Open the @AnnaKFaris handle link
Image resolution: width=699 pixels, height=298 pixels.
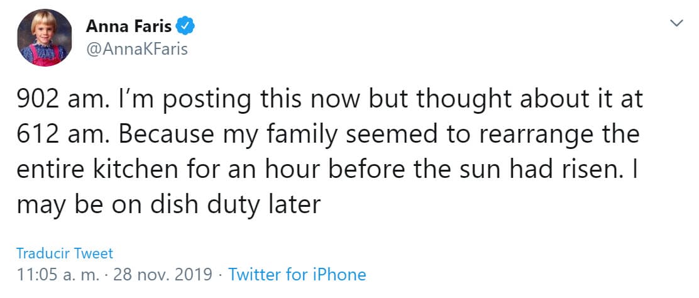pyautogui.click(x=136, y=49)
